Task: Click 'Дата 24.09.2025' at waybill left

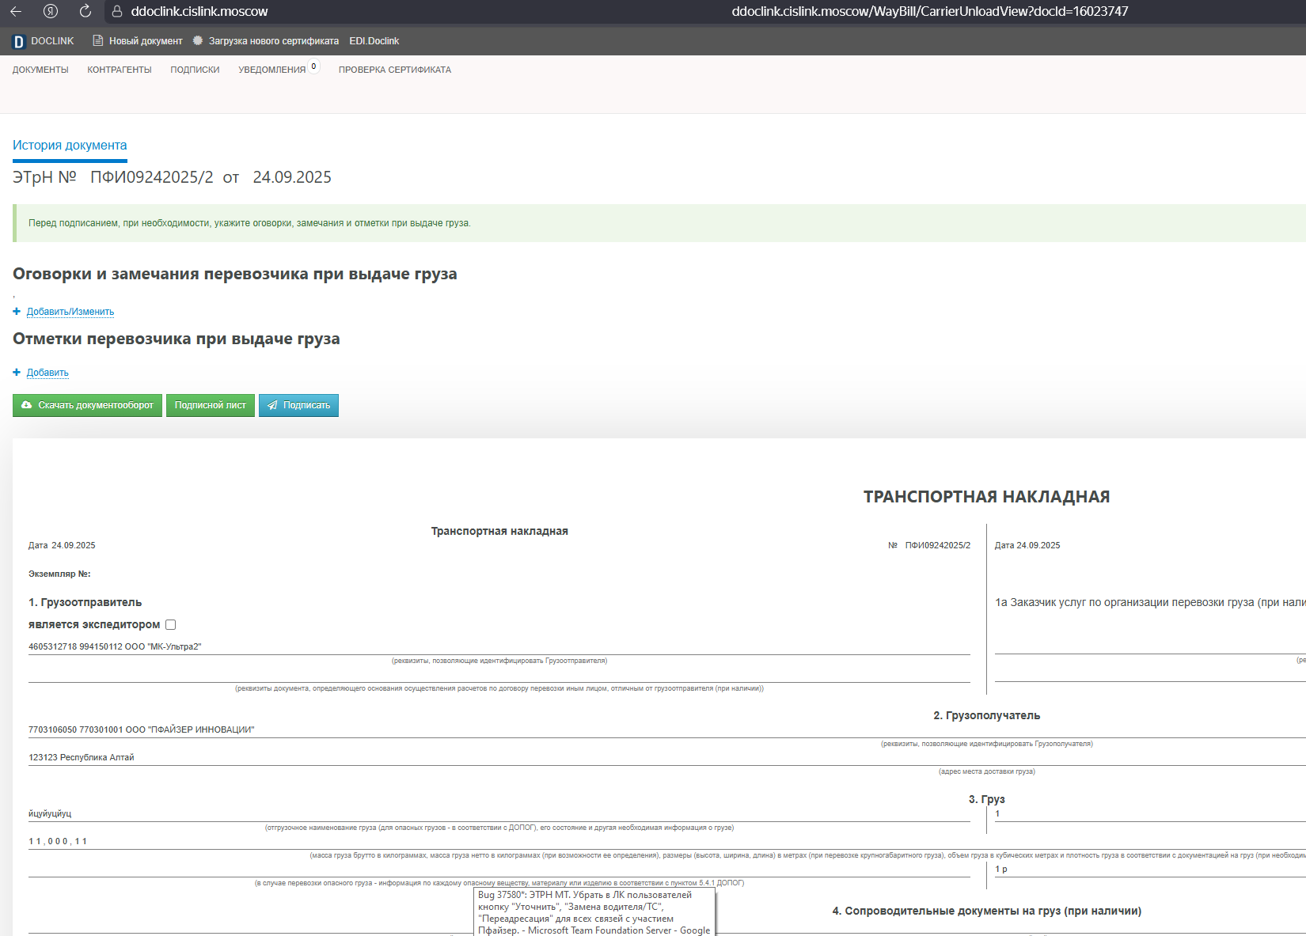Action: (62, 545)
